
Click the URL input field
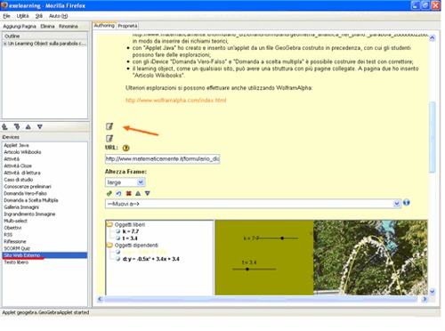(x=162, y=159)
